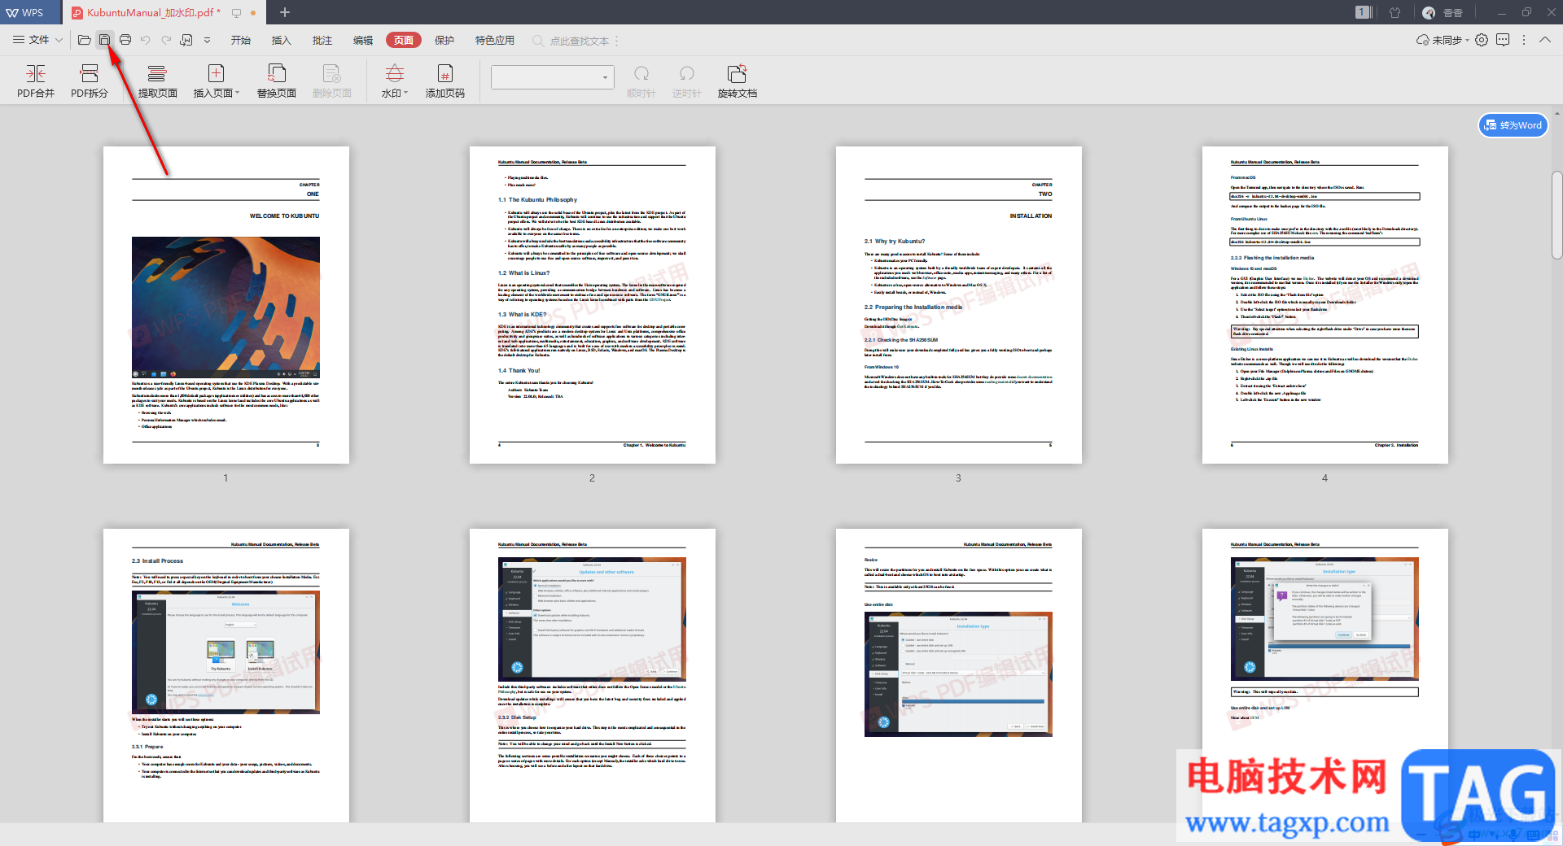Select page 3 thumbnail (Installation)

[x=959, y=305]
